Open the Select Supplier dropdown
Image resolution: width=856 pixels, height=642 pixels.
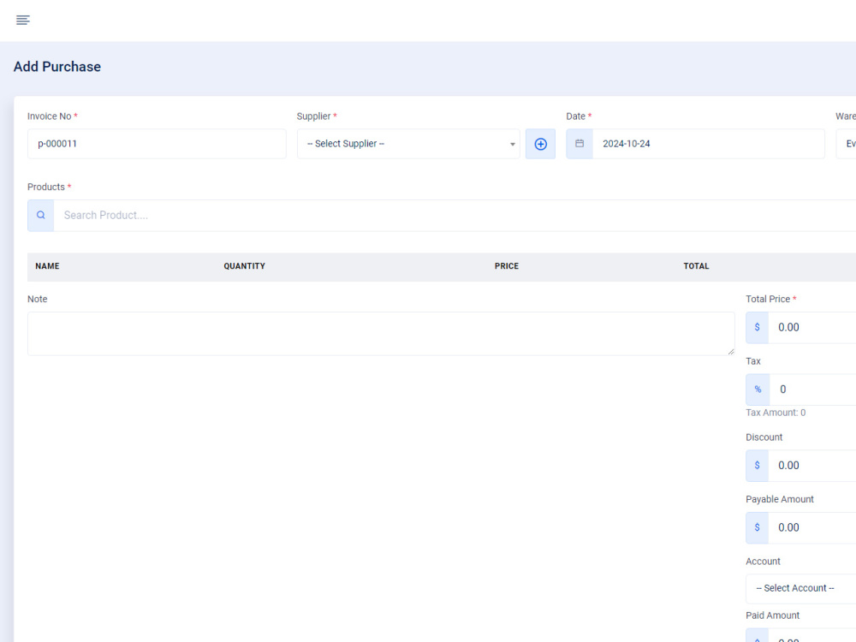click(x=408, y=144)
